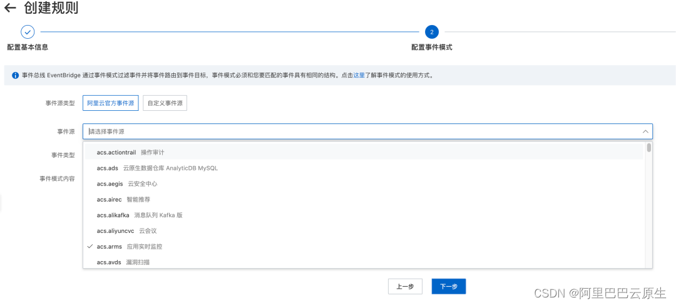
Task: Click the 创建规则 page title
Action: pos(51,8)
